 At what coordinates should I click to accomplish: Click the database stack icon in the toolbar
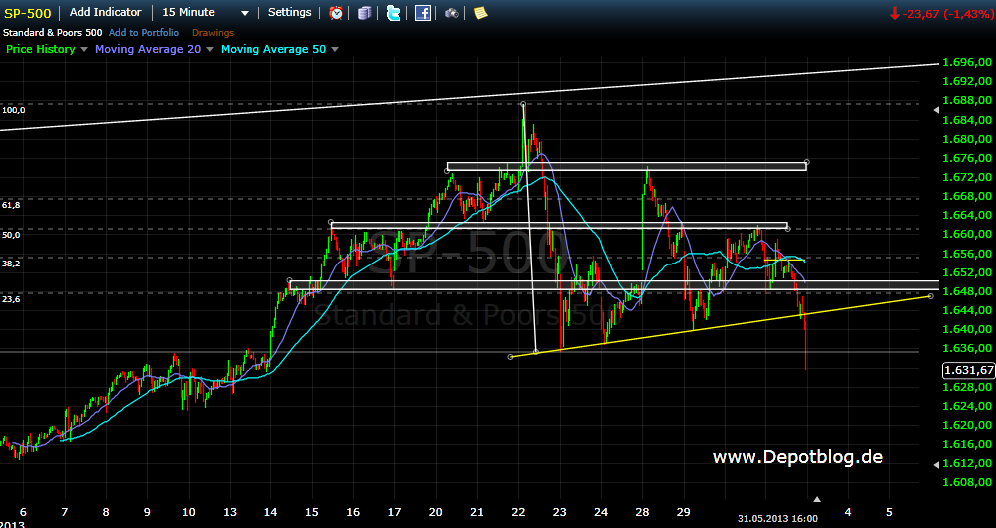[364, 13]
